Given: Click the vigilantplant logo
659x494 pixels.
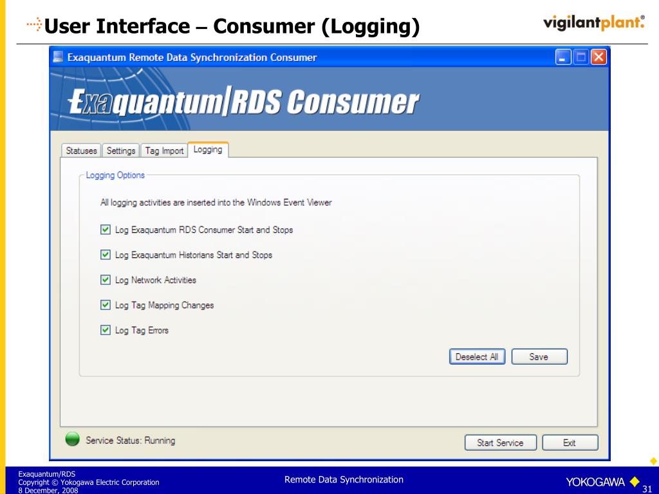Looking at the screenshot, I should [x=593, y=23].
